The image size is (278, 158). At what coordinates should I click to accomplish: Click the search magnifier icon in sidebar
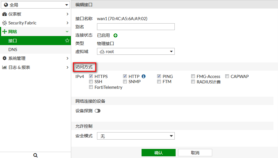(35, 155)
